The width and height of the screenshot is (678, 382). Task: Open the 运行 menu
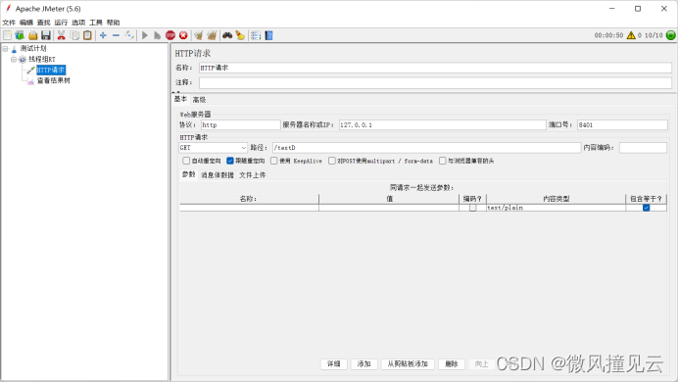pos(61,23)
